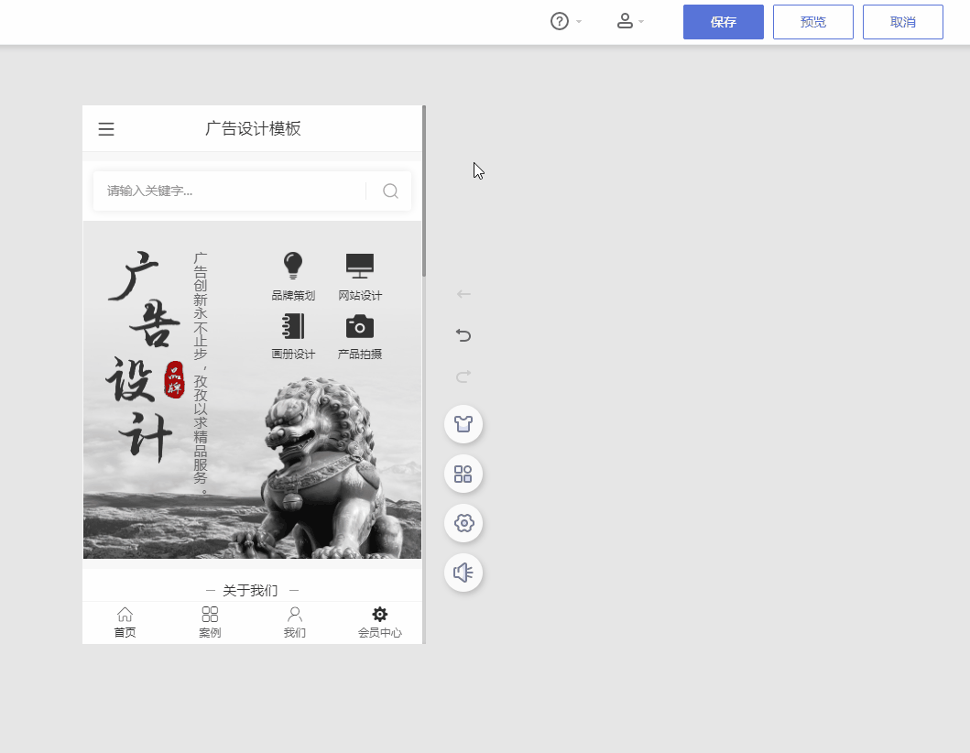Click the 品牌策划 label

click(293, 296)
